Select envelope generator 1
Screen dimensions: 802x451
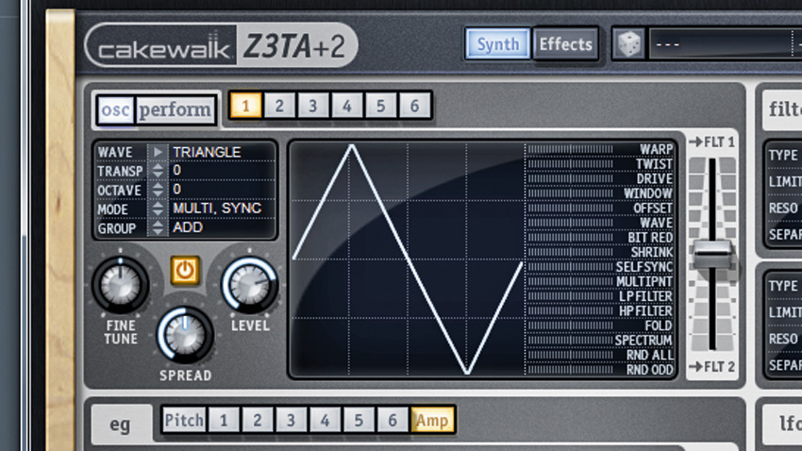pos(224,420)
